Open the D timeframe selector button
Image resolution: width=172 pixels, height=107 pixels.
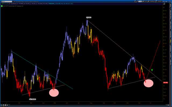pos(140,1)
